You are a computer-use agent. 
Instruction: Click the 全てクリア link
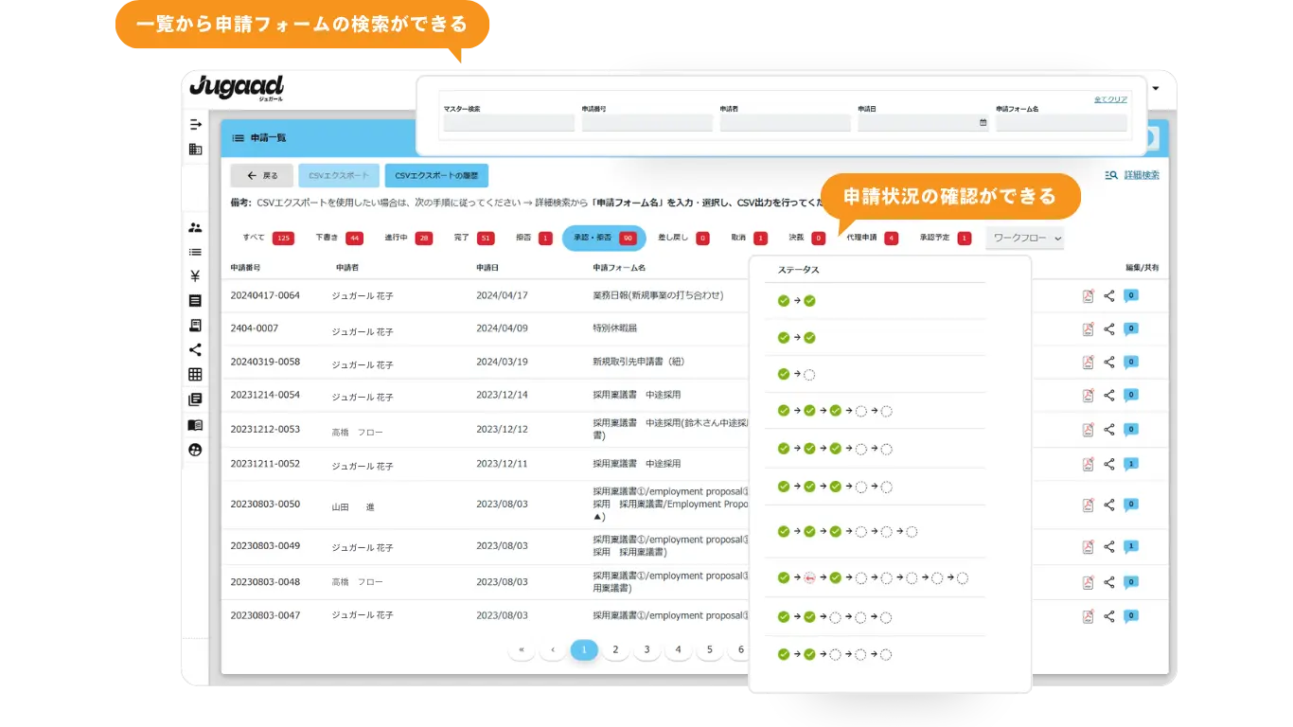(x=1110, y=98)
